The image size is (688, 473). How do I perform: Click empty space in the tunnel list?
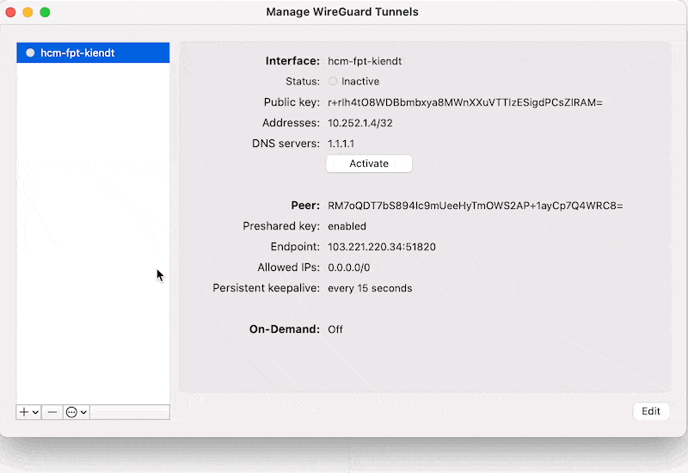point(93,215)
